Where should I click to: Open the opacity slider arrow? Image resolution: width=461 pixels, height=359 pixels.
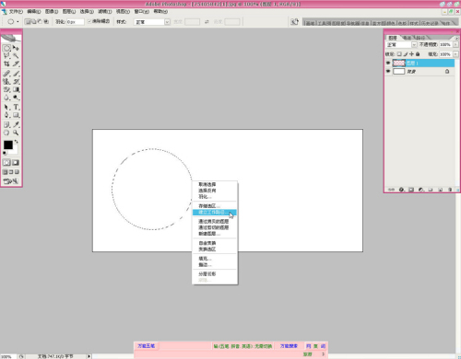(455, 45)
